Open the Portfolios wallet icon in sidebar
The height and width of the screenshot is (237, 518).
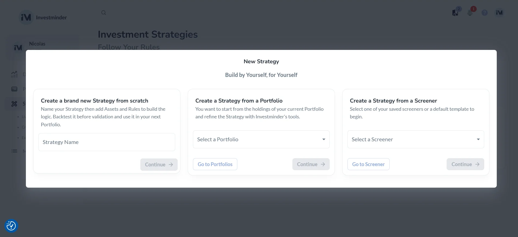click(x=14, y=89)
